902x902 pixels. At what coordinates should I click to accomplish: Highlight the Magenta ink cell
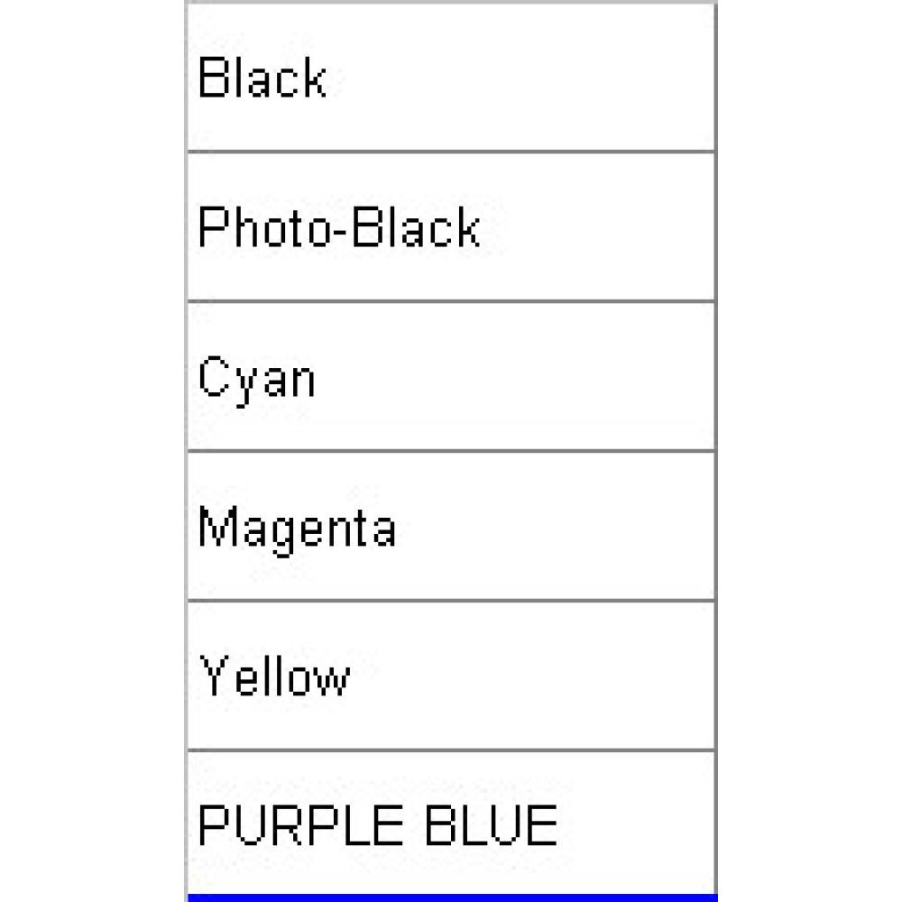[x=452, y=527]
